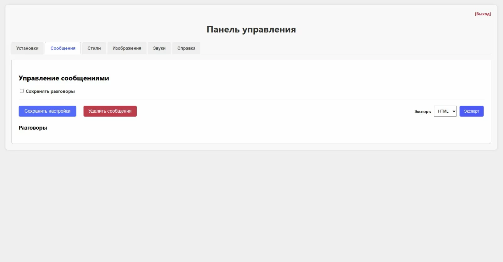Viewport: 503px width, 262px height.
Task: Click the Панель управления page title
Action: pyautogui.click(x=251, y=29)
